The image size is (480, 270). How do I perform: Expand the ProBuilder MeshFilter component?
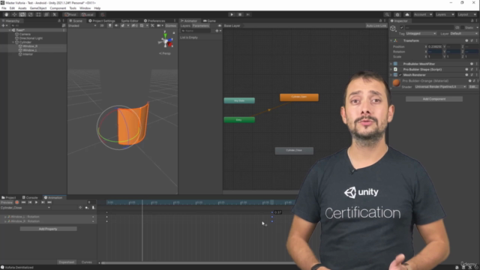point(391,64)
